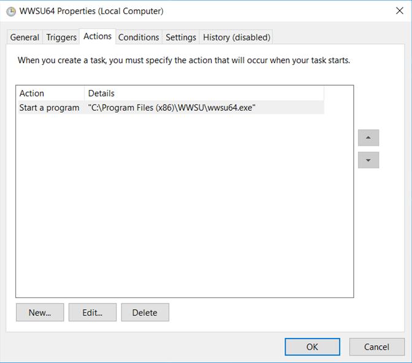Edit the selected action
The width and height of the screenshot is (412, 363).
tap(93, 312)
